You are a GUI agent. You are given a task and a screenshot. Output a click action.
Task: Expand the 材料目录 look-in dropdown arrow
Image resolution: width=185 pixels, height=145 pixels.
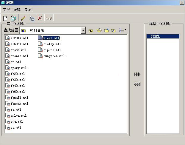pyautogui.click(x=83, y=30)
